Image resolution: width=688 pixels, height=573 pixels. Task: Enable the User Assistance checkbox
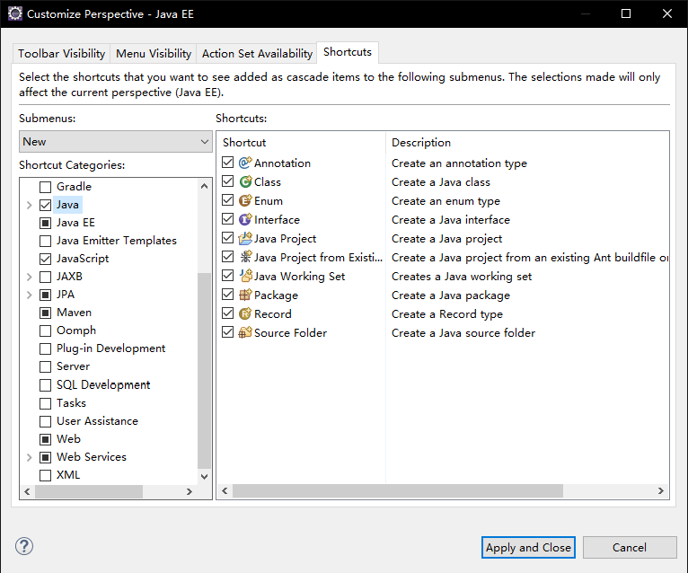tap(45, 421)
